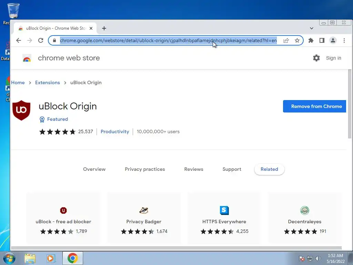Click the horizontal scrollbar at page bottom
The width and height of the screenshot is (353, 265).
pyautogui.click(x=176, y=248)
